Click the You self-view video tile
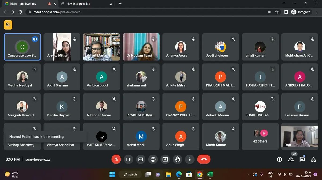Screen dimensions: 322x180 tap(300, 136)
